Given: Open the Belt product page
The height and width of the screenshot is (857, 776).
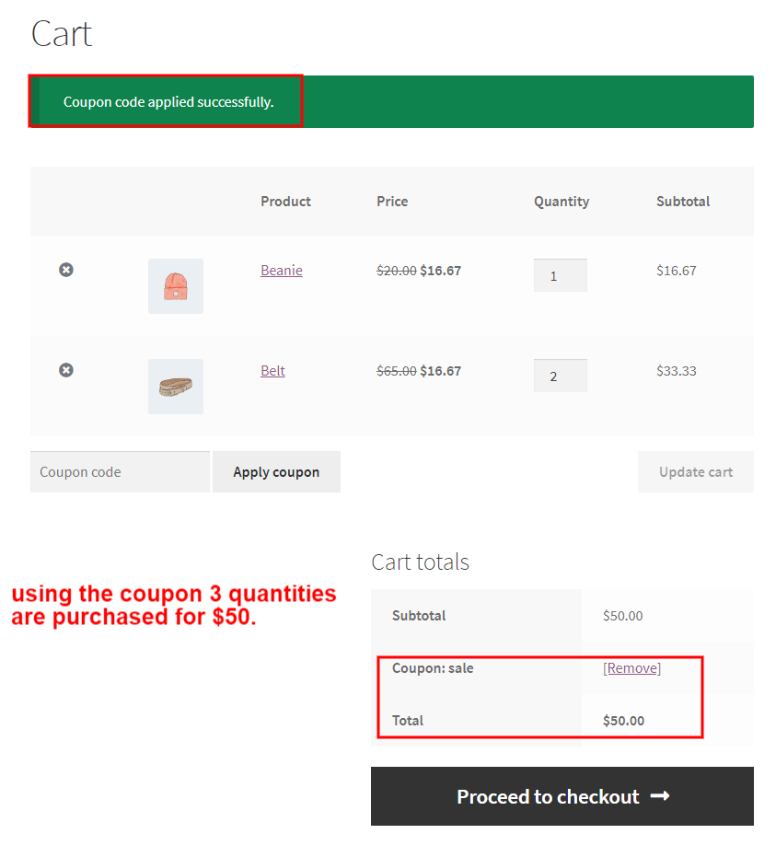Looking at the screenshot, I should [x=272, y=370].
